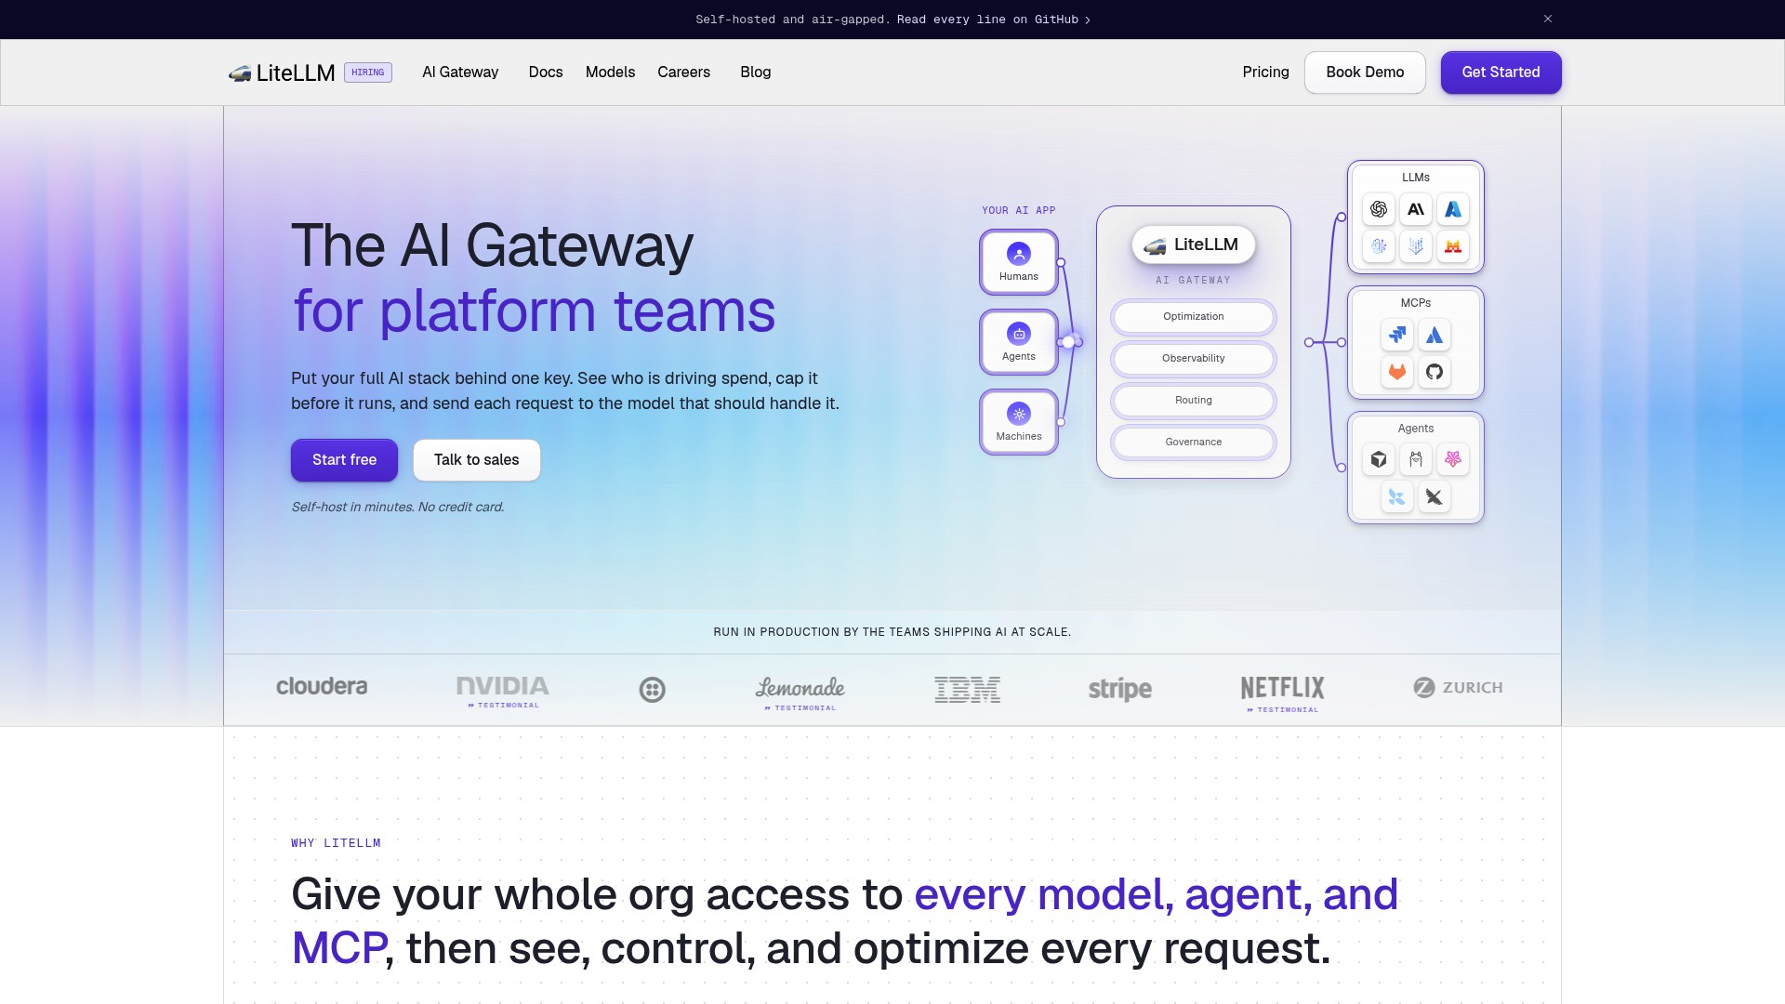Click the Zurich logo
This screenshot has height=1004, width=1785.
point(1459,688)
